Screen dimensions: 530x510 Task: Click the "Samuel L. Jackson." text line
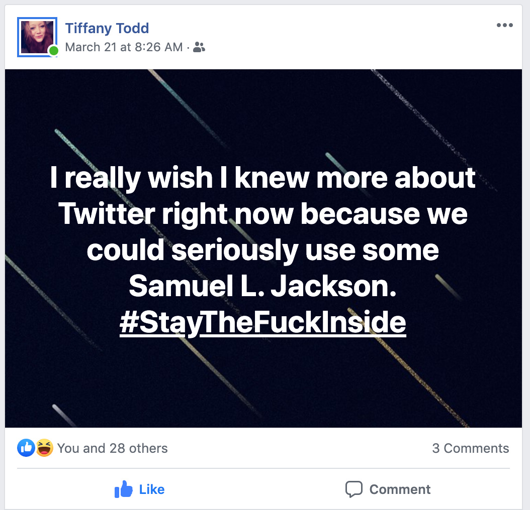[262, 286]
